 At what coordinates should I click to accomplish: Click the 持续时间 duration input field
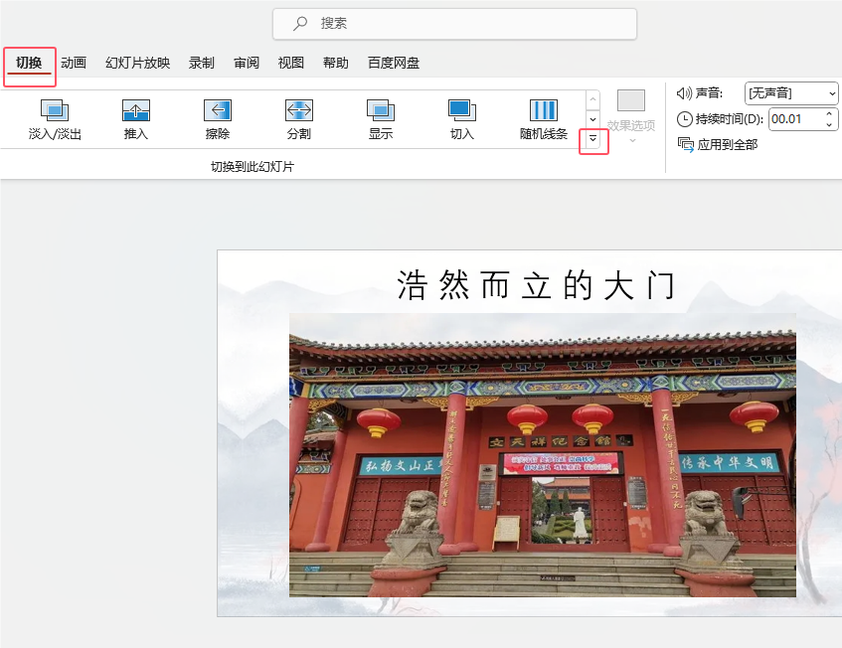coord(795,118)
